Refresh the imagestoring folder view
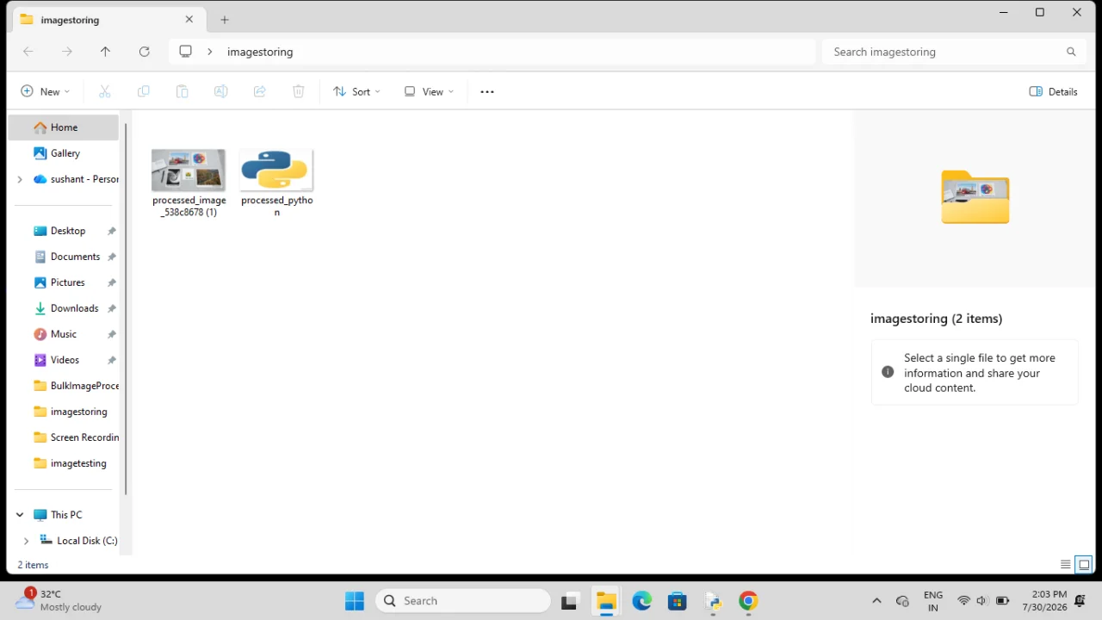 coord(145,52)
